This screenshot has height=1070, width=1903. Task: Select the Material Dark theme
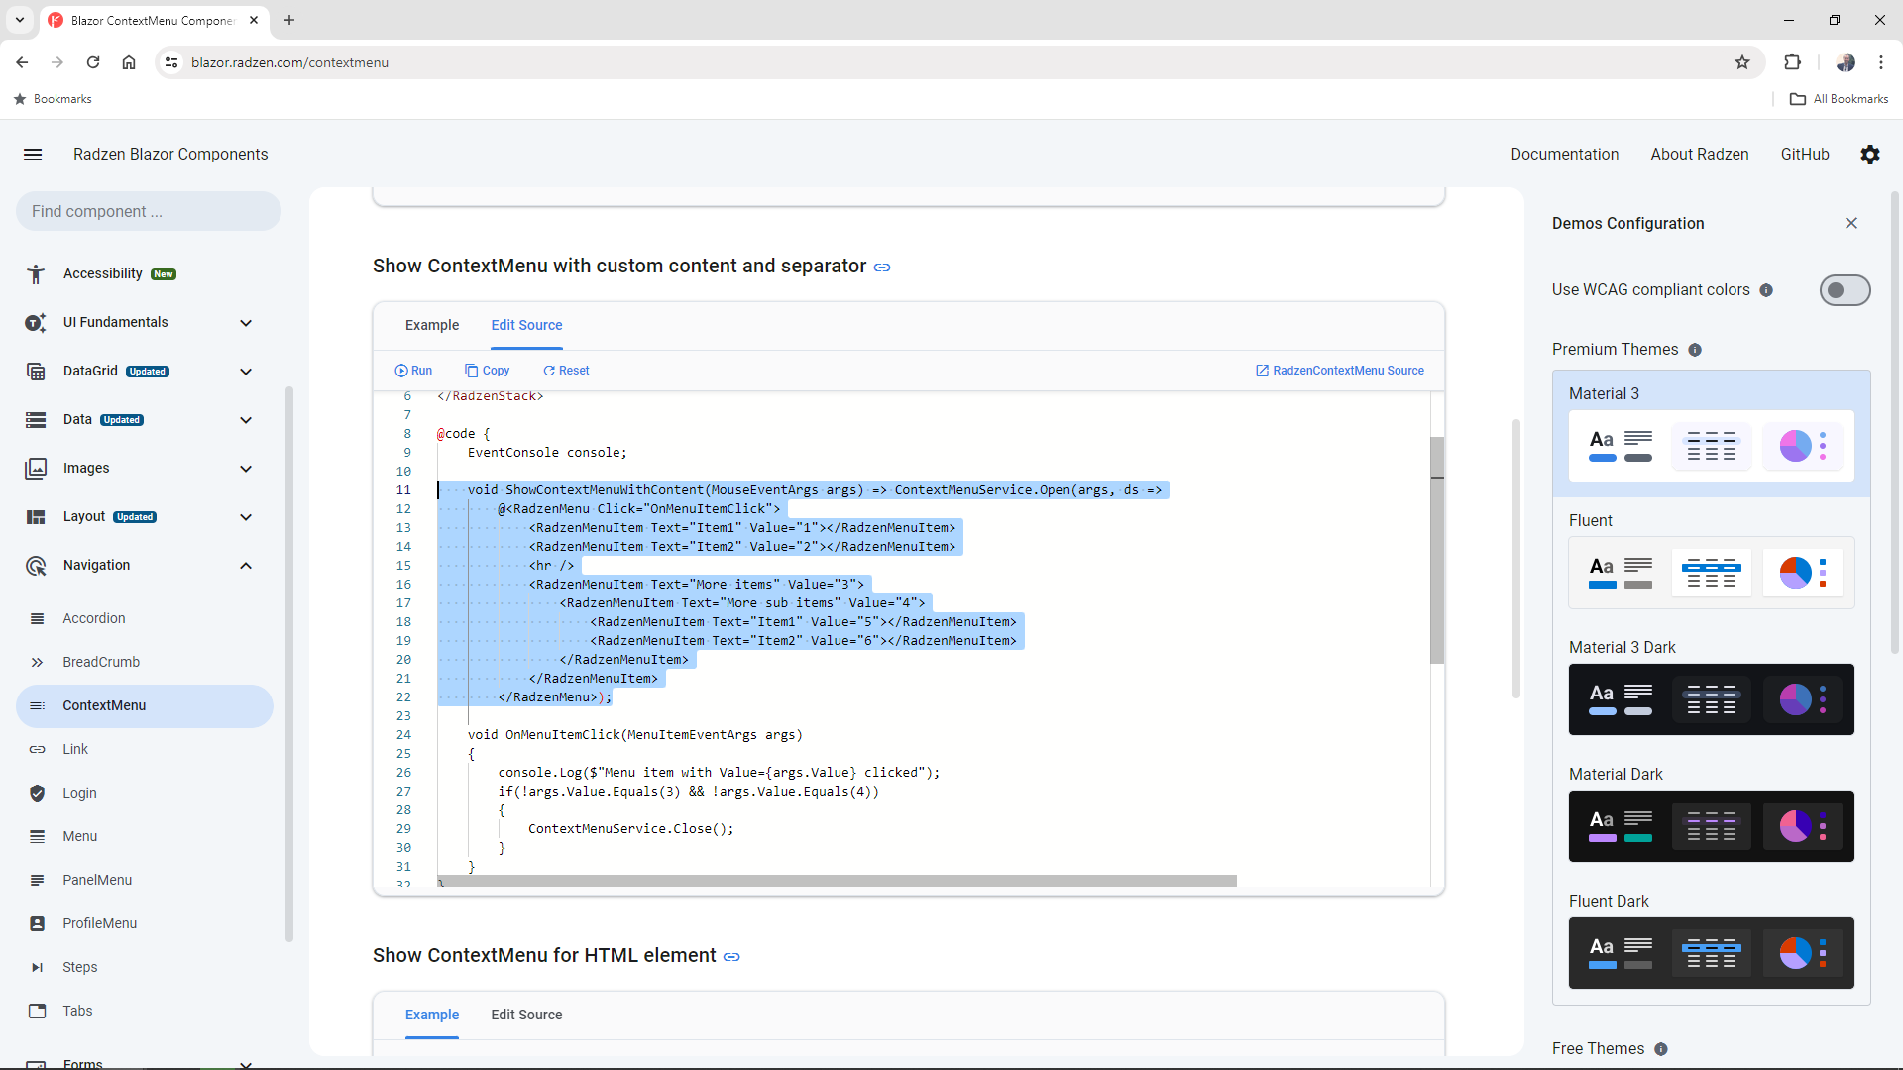(x=1711, y=813)
